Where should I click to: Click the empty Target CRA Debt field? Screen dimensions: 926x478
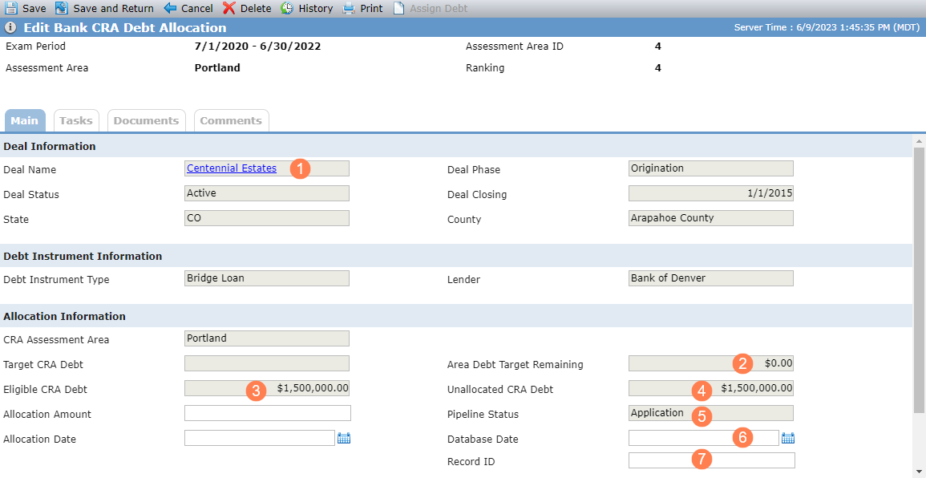click(267, 363)
